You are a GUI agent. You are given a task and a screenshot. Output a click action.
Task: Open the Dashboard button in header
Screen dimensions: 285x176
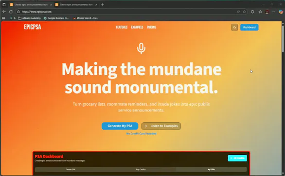249,27
